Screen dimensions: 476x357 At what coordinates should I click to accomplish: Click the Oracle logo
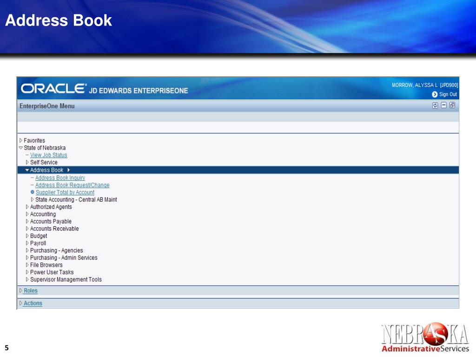click(x=54, y=88)
